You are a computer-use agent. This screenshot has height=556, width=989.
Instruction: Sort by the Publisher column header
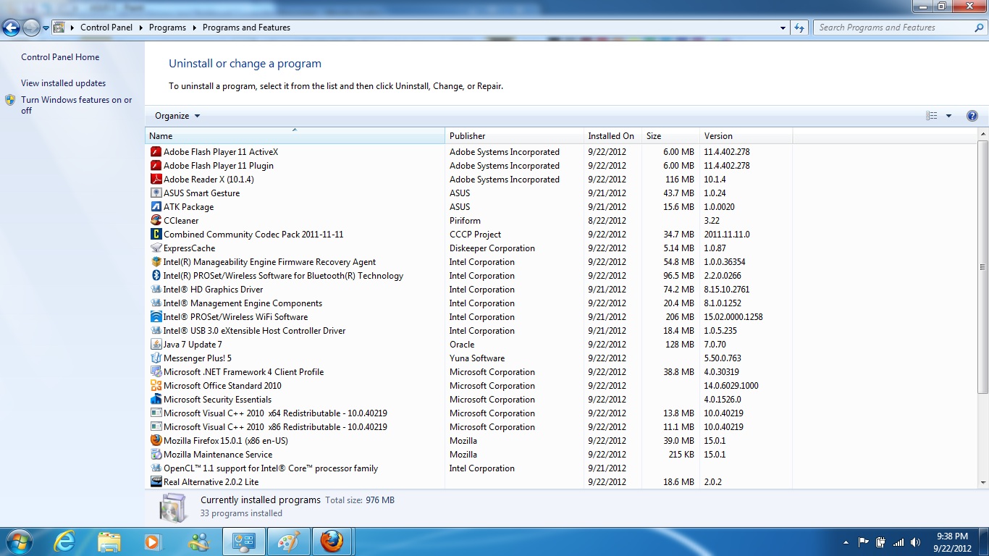click(x=515, y=136)
